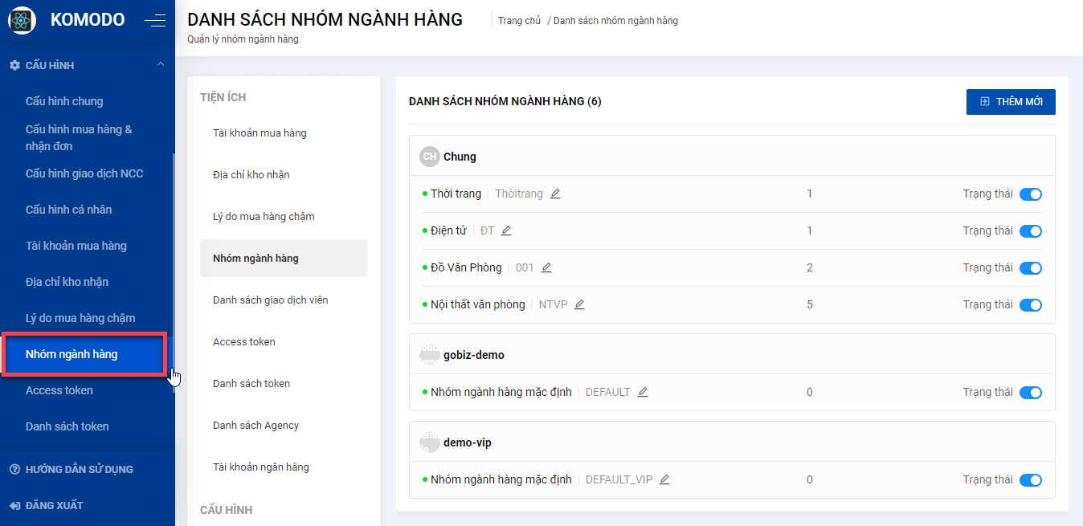Click the Thêm mới button

[1010, 102]
